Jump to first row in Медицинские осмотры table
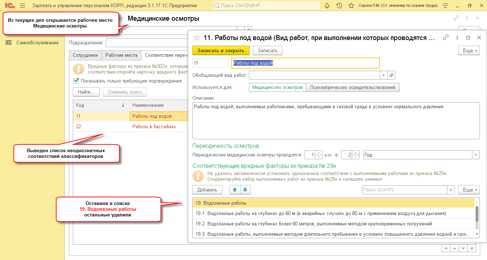The width and height of the screenshot is (487, 260). tap(446, 248)
